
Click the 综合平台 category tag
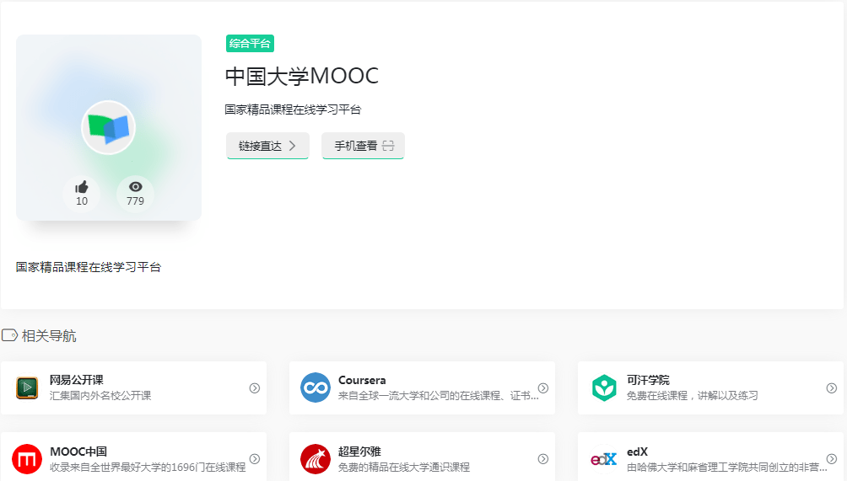(x=250, y=44)
